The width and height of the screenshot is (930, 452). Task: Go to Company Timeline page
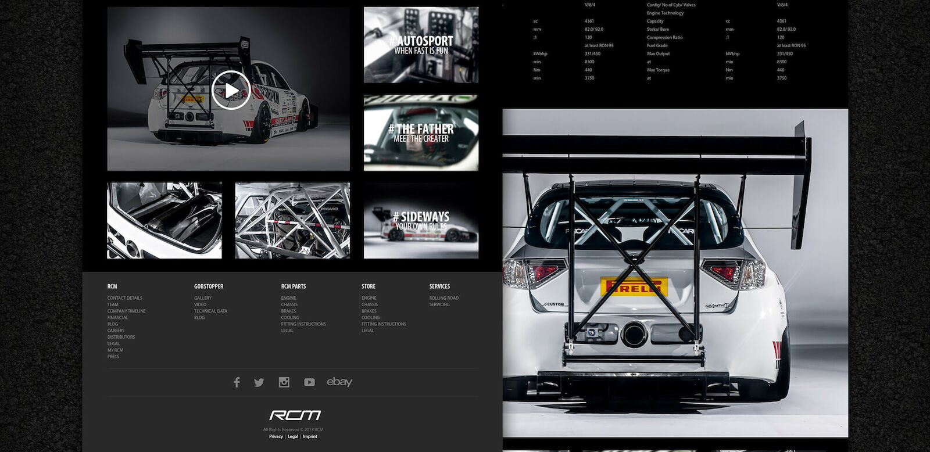(126, 311)
